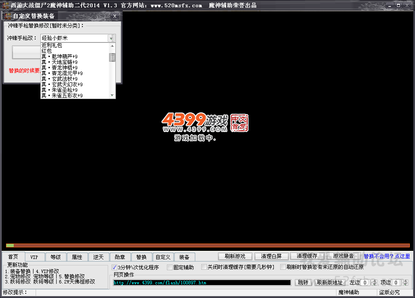Decrease the 顶边 value with spinner down arrow
415x298 pixels.
pos(405,284)
